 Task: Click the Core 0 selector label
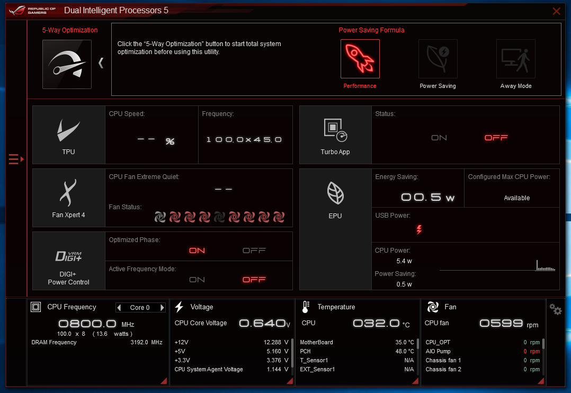(x=140, y=308)
